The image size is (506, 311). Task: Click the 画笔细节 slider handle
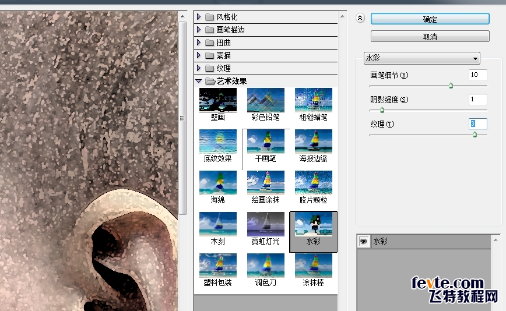451,86
